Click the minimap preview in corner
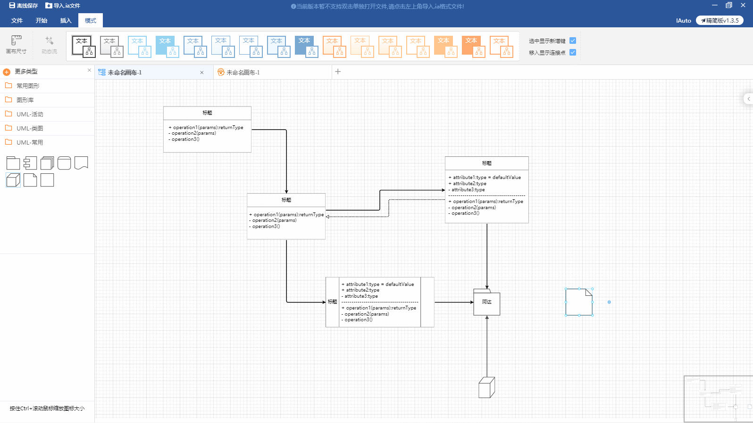The width and height of the screenshot is (753, 423). point(718,399)
